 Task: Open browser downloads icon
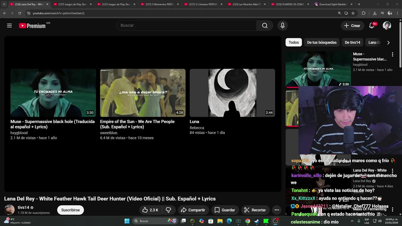[375, 13]
